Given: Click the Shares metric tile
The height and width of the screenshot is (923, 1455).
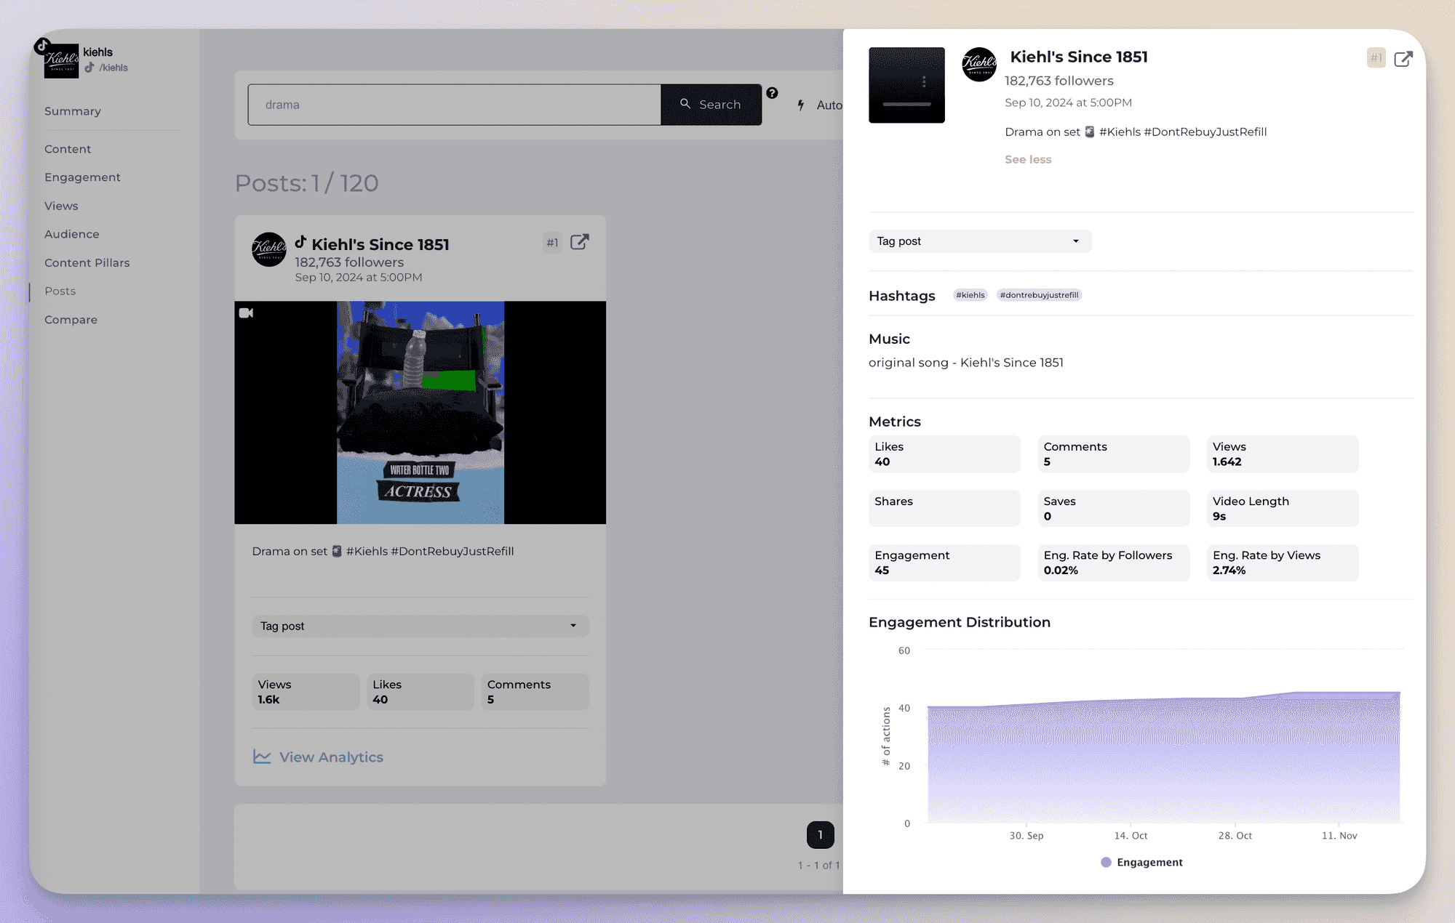Looking at the screenshot, I should tap(944, 508).
